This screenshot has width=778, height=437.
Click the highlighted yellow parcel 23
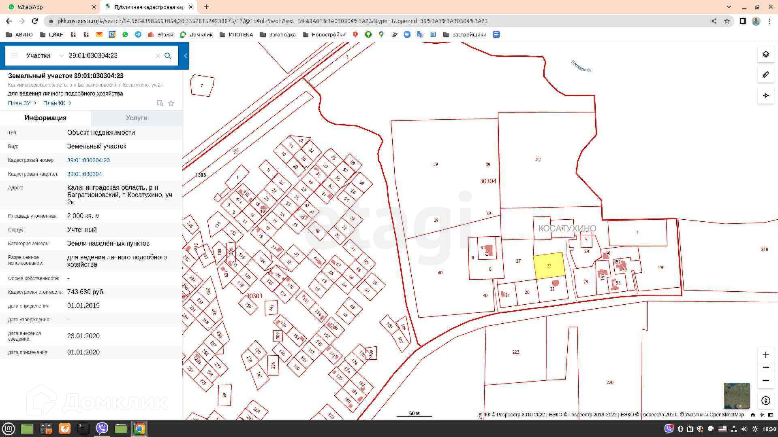tap(549, 266)
